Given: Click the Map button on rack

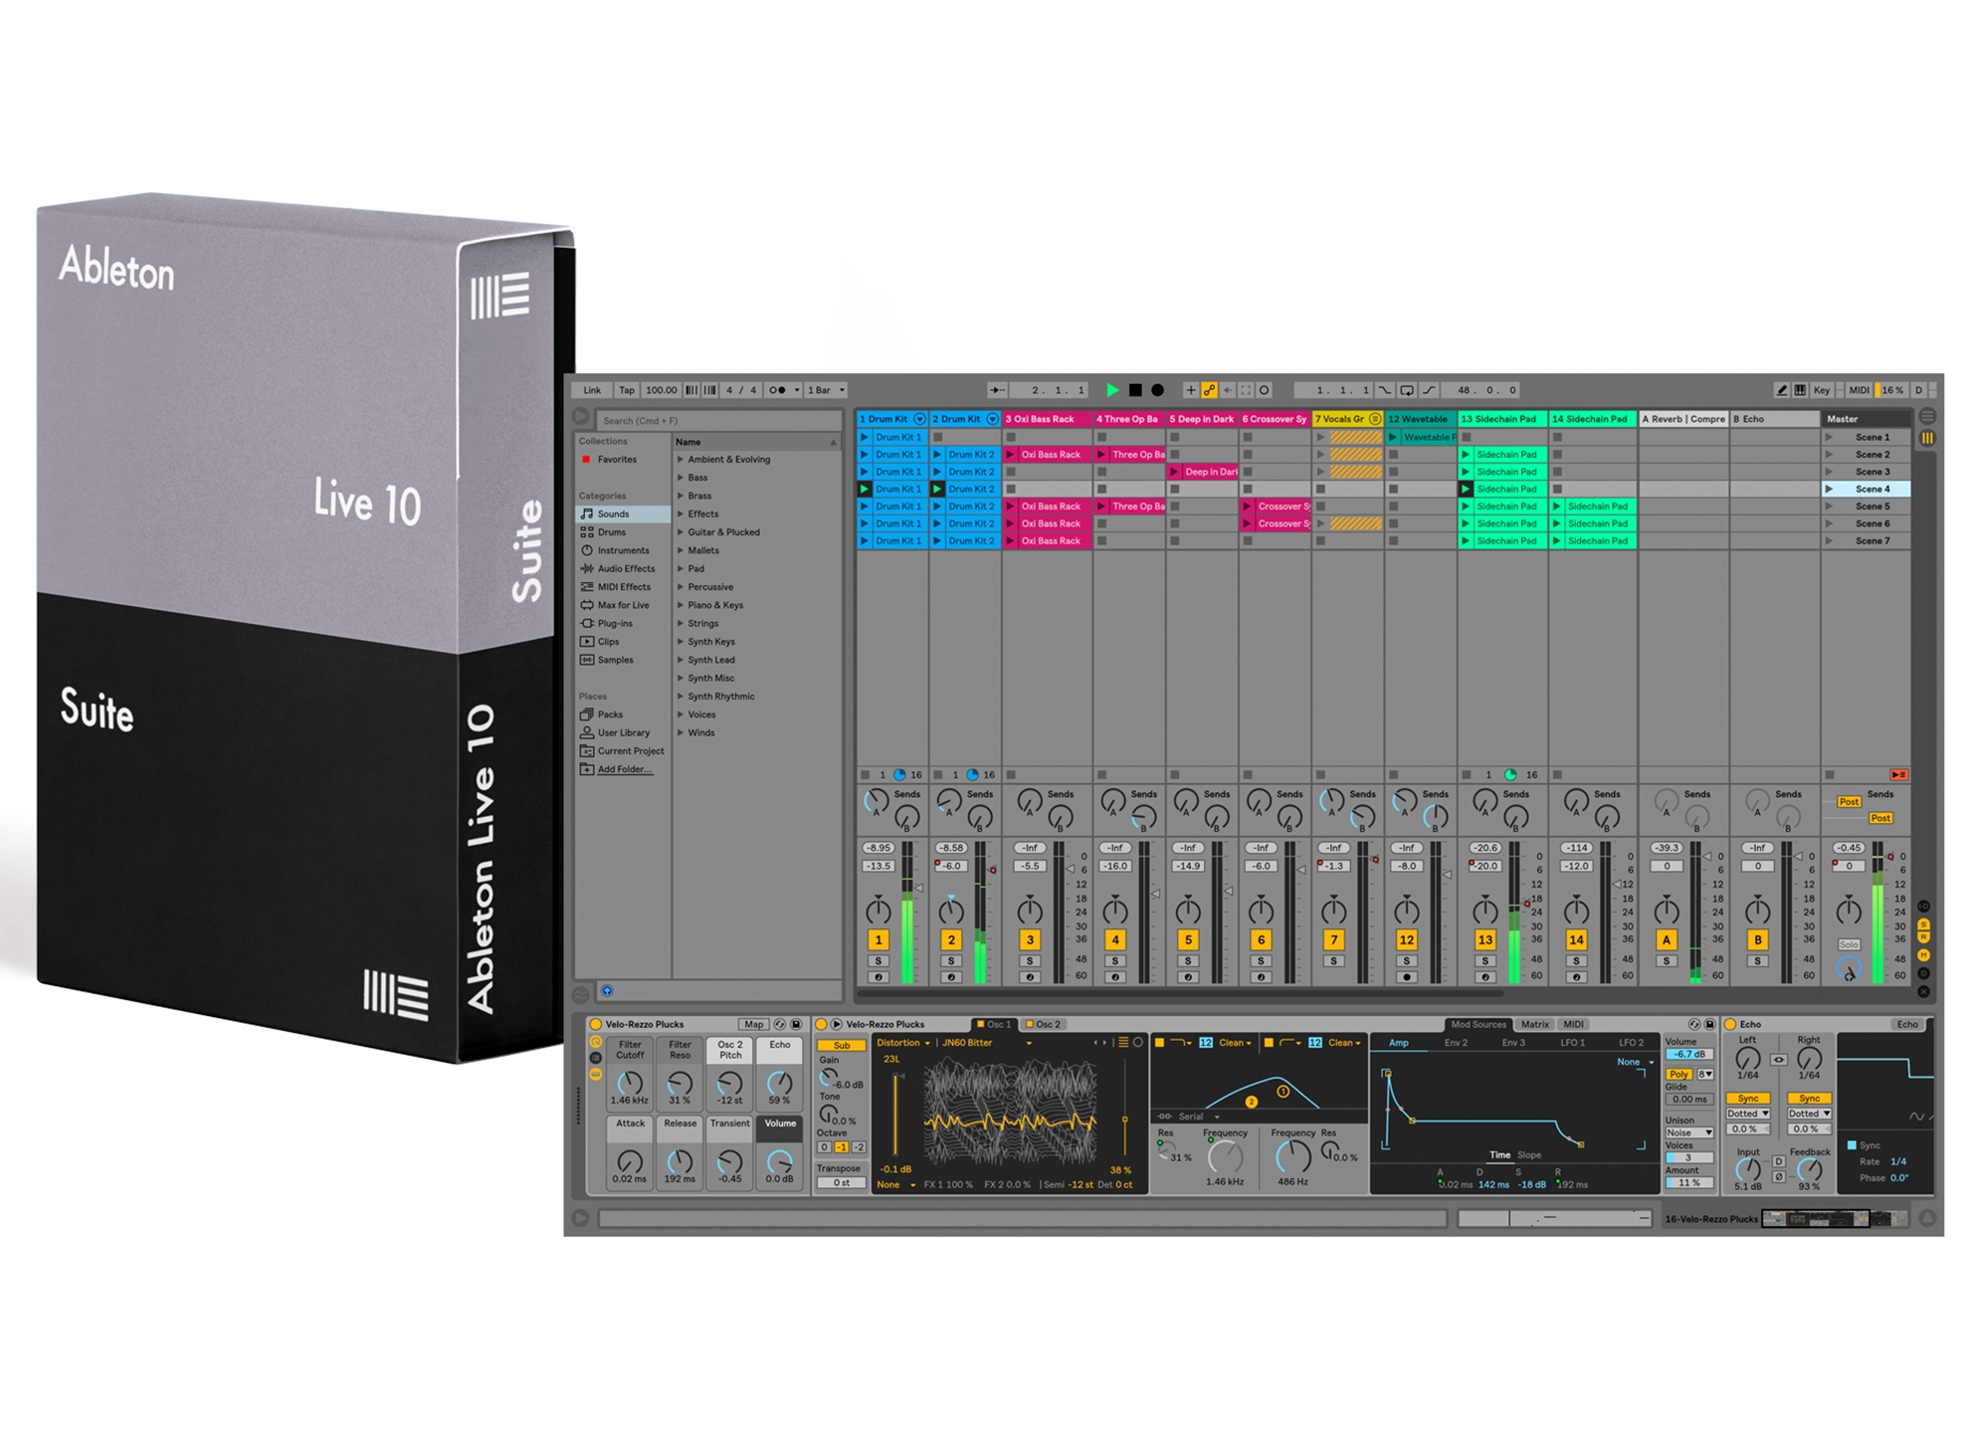Looking at the screenshot, I should [x=754, y=1024].
